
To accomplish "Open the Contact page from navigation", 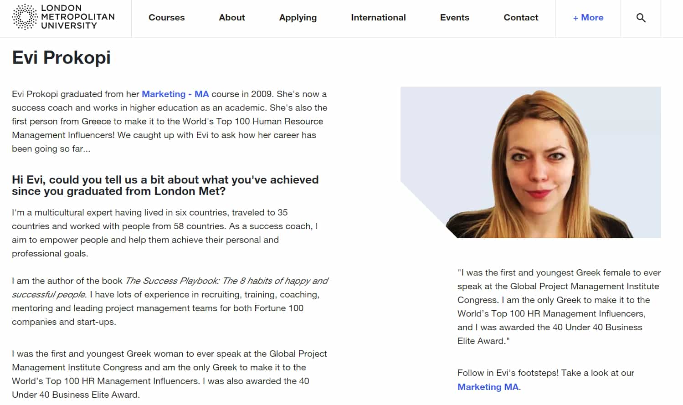I will (x=521, y=18).
